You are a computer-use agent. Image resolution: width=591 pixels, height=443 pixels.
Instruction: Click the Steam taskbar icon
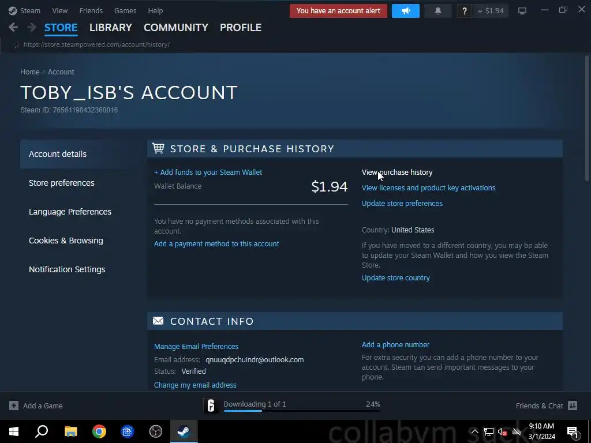point(184,431)
